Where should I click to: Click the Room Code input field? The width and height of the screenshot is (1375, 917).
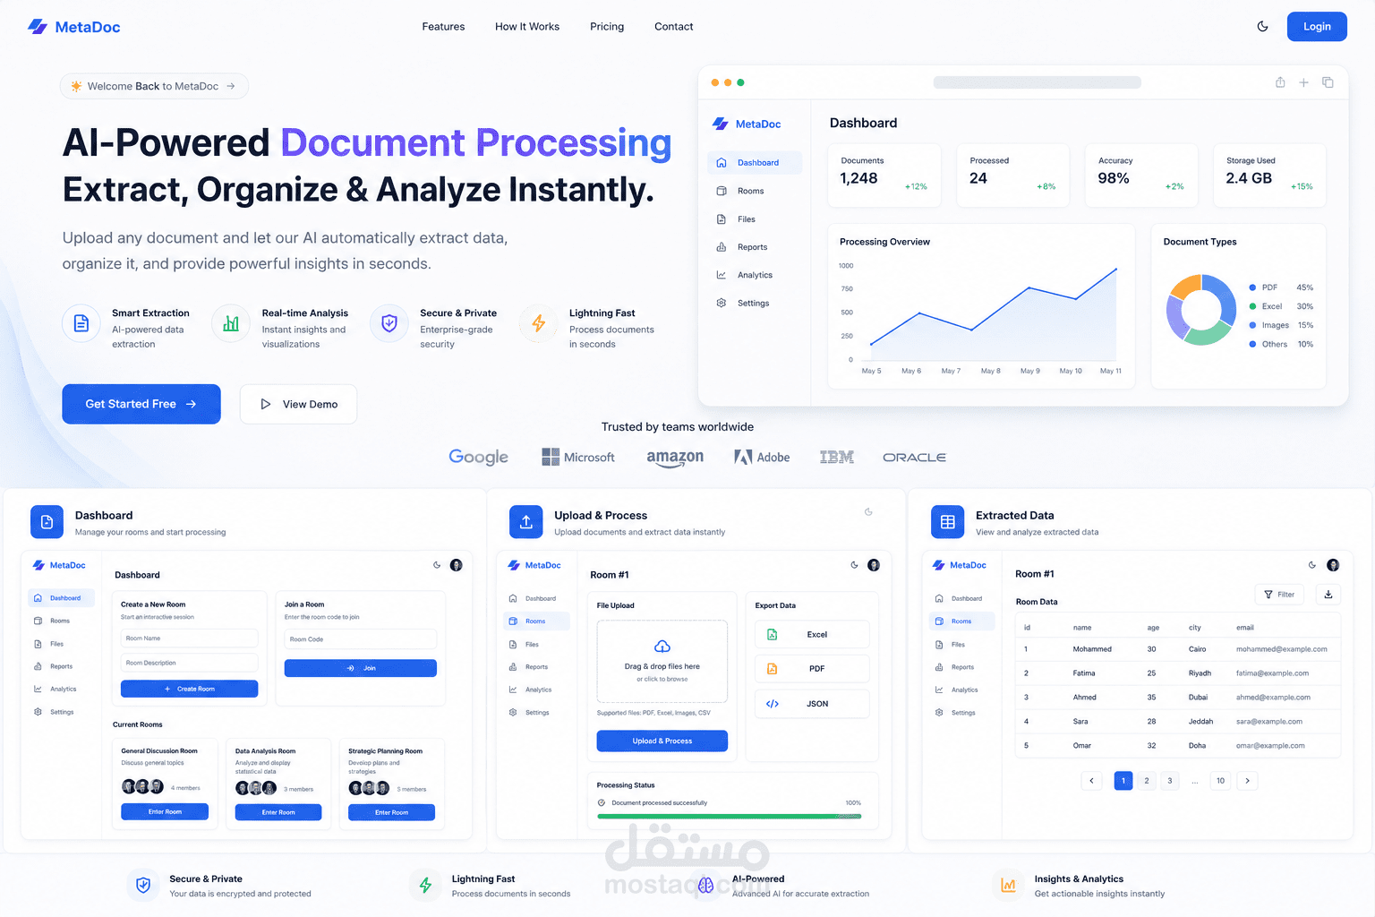[x=361, y=639]
